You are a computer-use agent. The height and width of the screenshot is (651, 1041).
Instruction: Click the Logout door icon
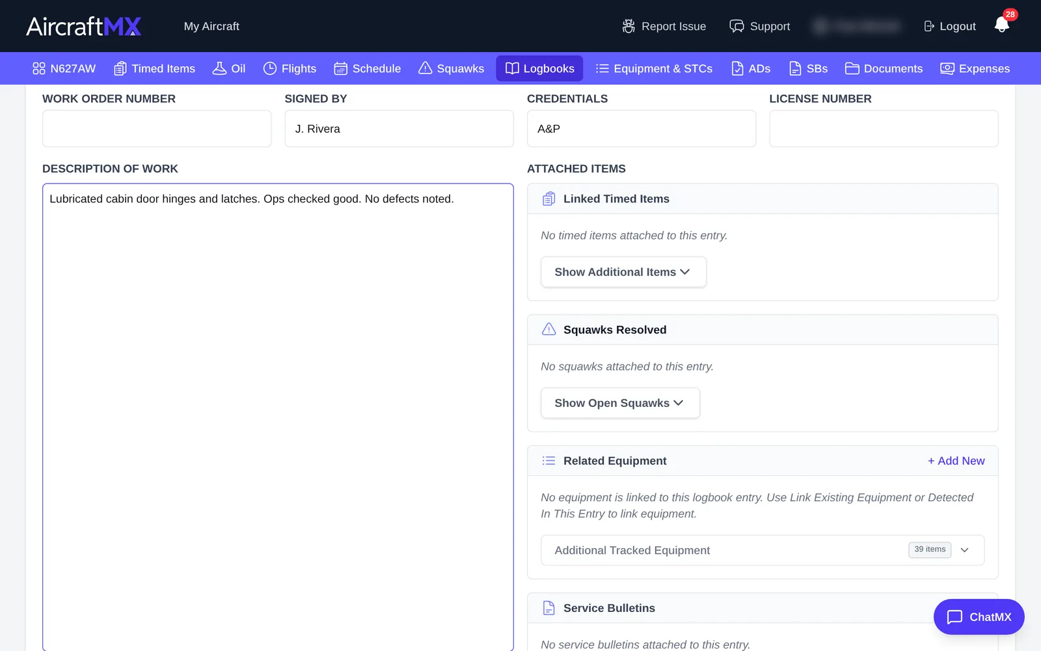[929, 26]
